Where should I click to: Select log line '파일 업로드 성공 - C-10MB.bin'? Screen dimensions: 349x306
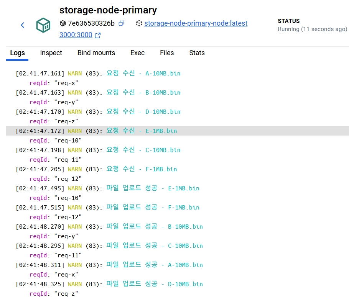(x=109, y=246)
